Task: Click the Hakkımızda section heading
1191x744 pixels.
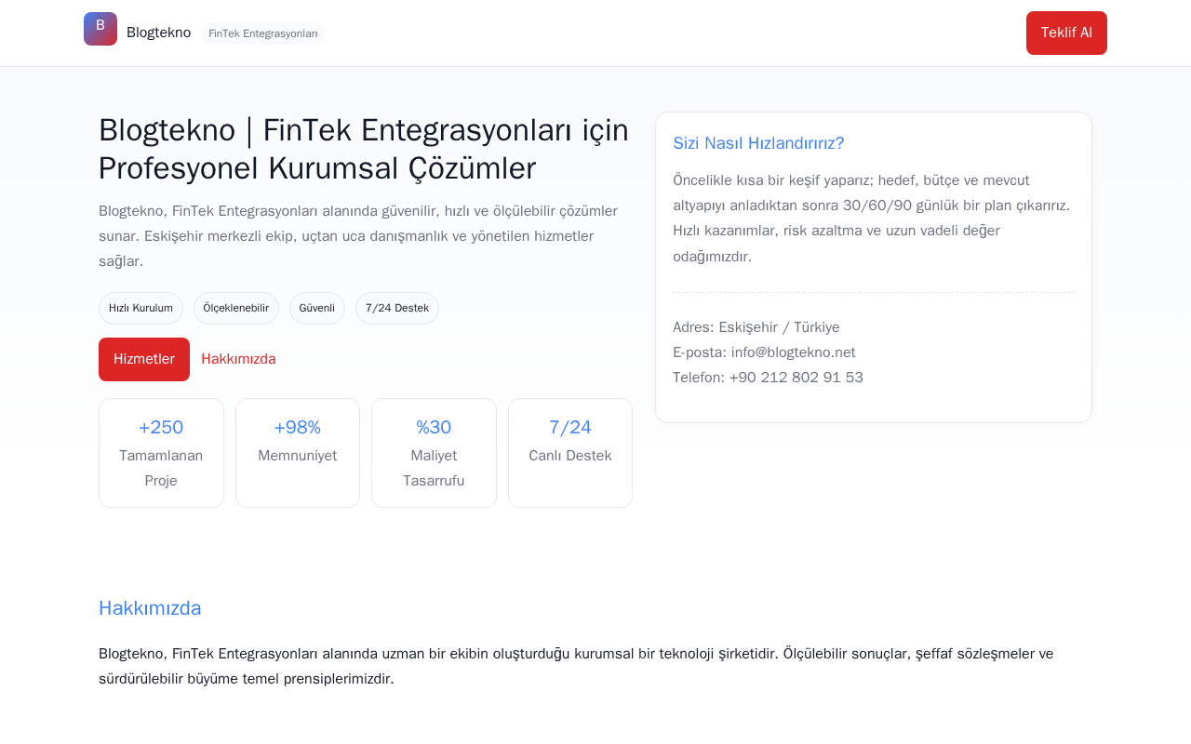Action: [x=150, y=608]
